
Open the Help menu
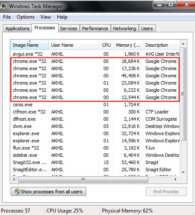[62, 17]
